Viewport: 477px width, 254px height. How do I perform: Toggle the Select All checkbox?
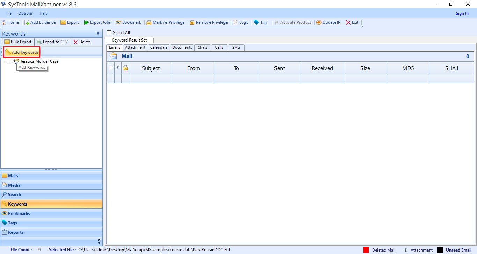click(109, 33)
